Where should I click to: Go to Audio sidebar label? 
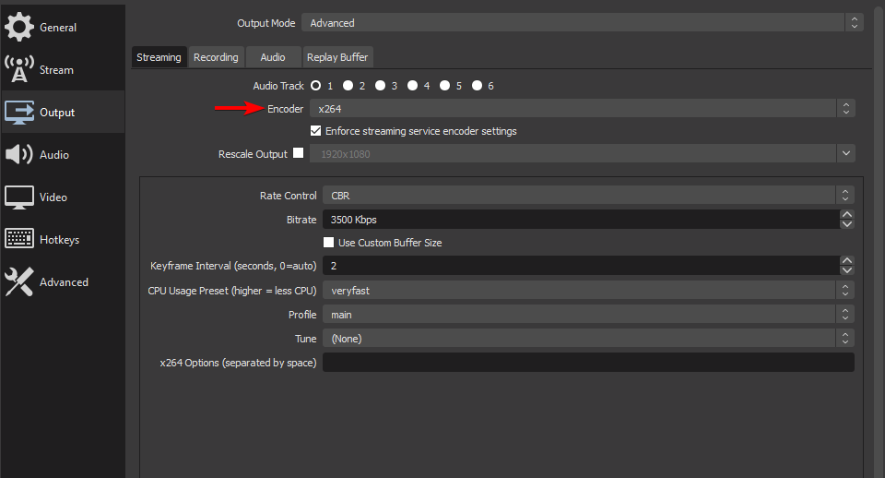click(54, 155)
